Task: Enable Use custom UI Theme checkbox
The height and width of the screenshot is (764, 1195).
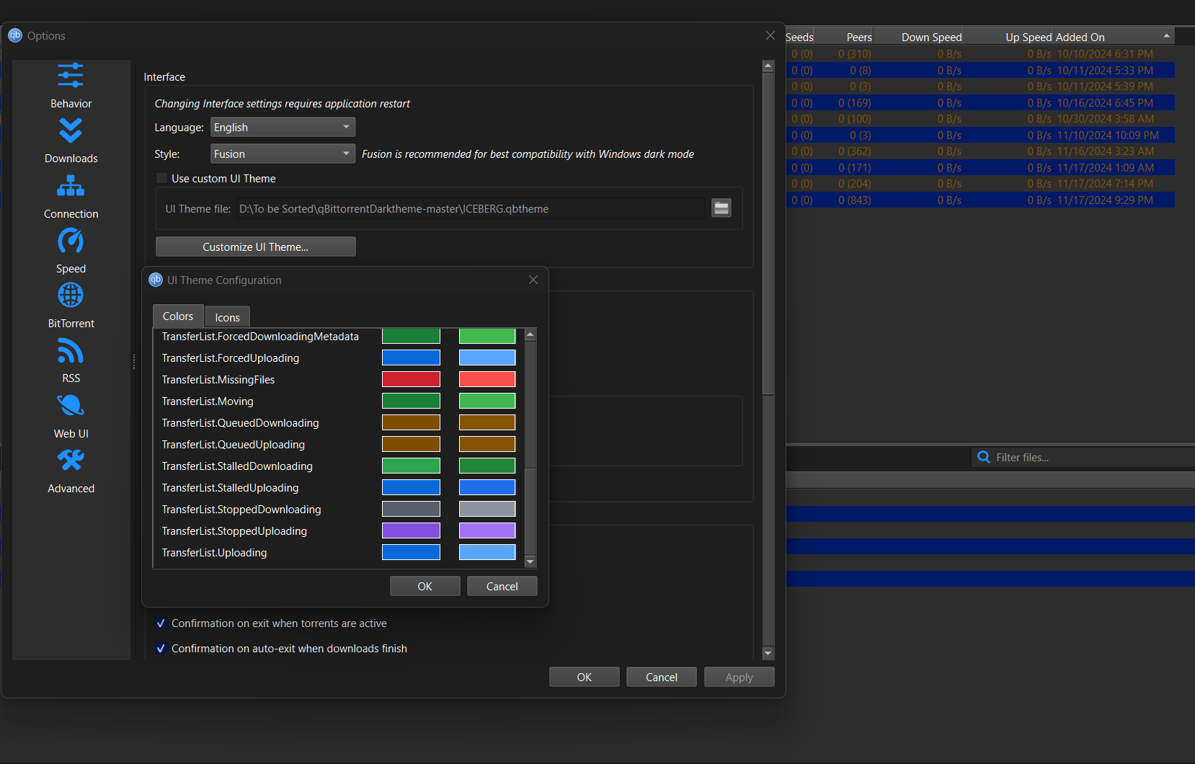Action: (x=162, y=178)
